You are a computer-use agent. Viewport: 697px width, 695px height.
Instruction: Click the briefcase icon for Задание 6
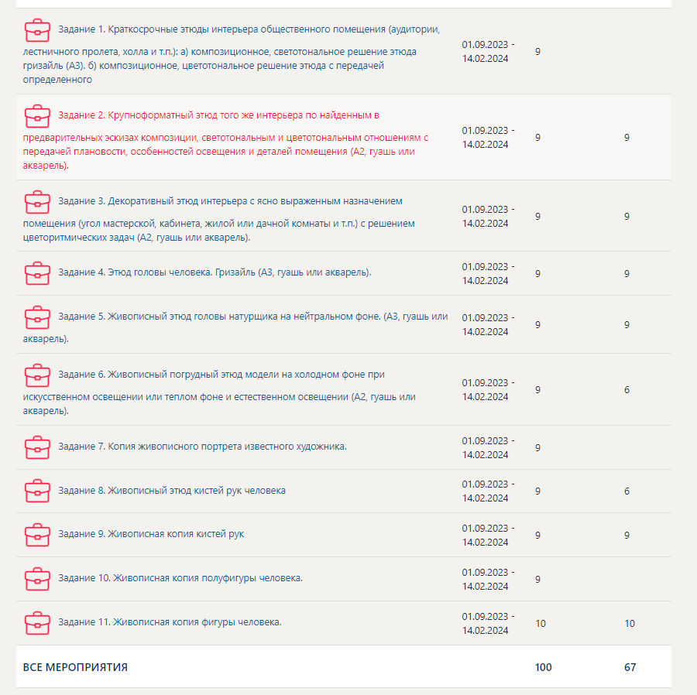(x=37, y=375)
